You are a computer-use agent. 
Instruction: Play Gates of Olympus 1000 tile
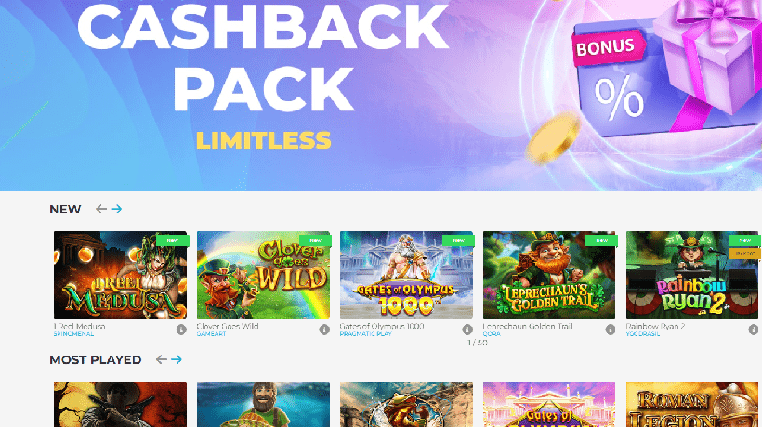coord(406,275)
